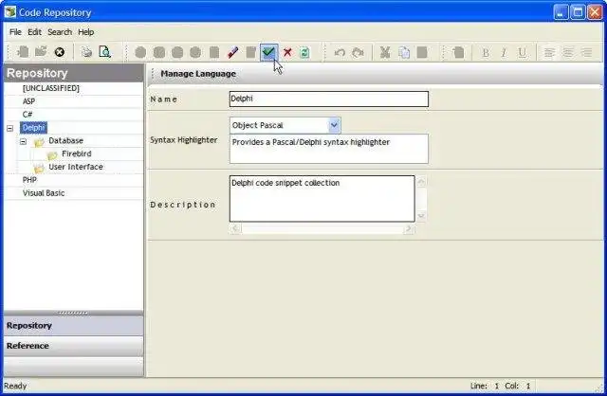Click the paste icon right of copy
The height and width of the screenshot is (396, 607).
pyautogui.click(x=422, y=52)
